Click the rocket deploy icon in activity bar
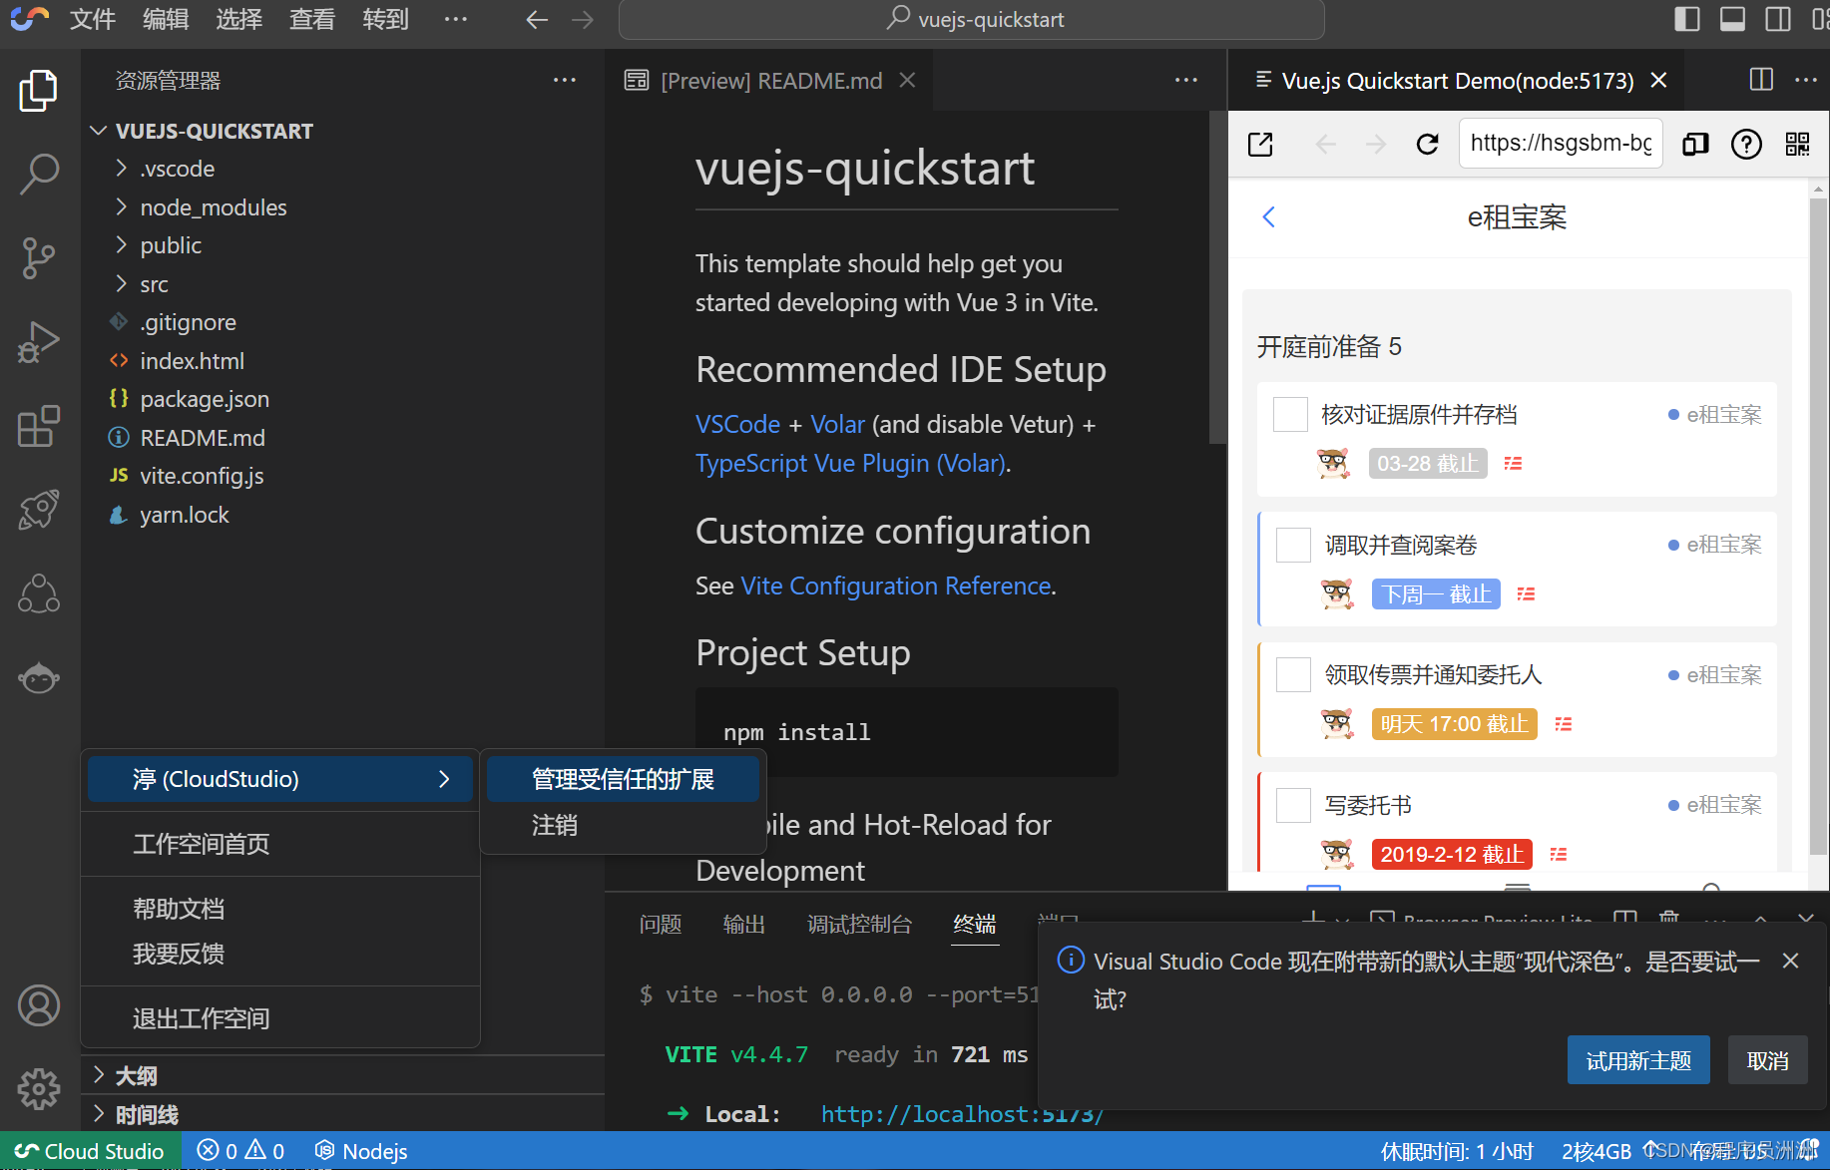 39,510
